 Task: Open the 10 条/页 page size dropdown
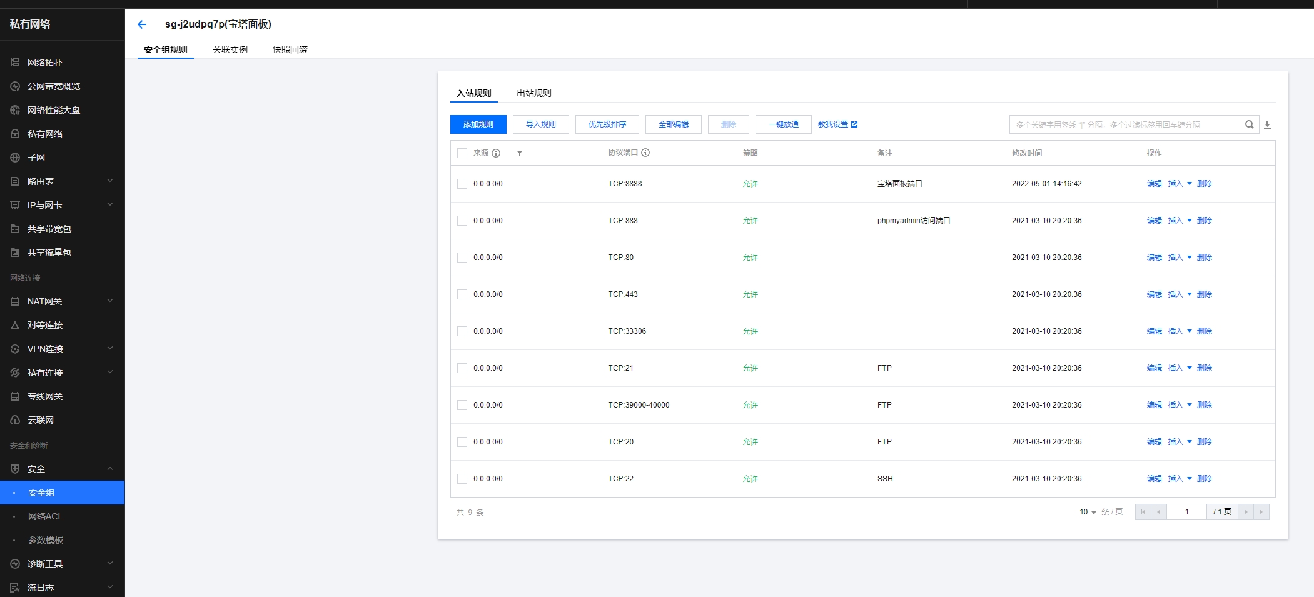[x=1088, y=512]
